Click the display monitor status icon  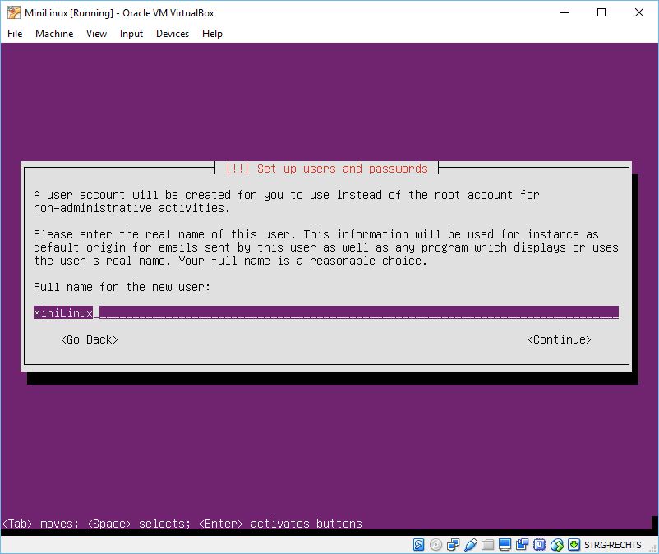505,544
